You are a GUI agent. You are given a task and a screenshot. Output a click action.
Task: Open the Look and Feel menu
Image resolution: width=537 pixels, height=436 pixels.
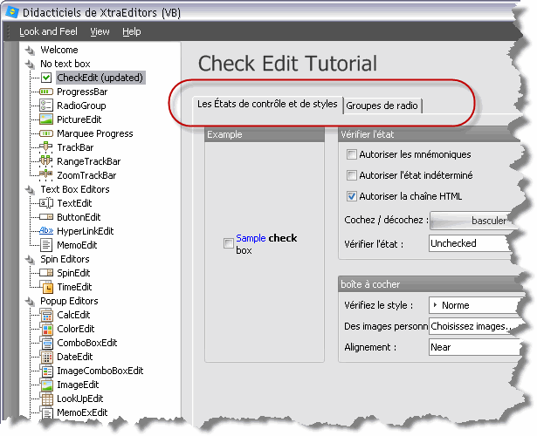point(48,31)
